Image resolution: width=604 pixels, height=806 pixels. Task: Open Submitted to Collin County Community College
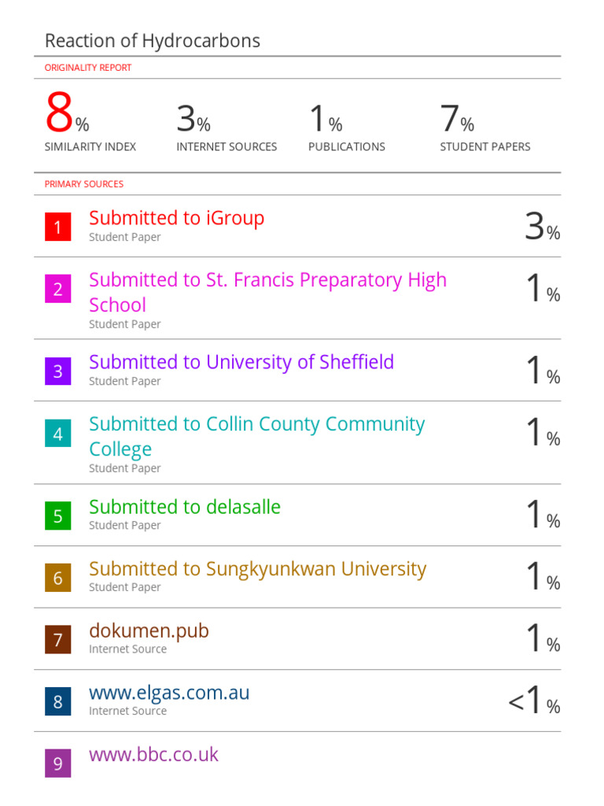tap(256, 424)
